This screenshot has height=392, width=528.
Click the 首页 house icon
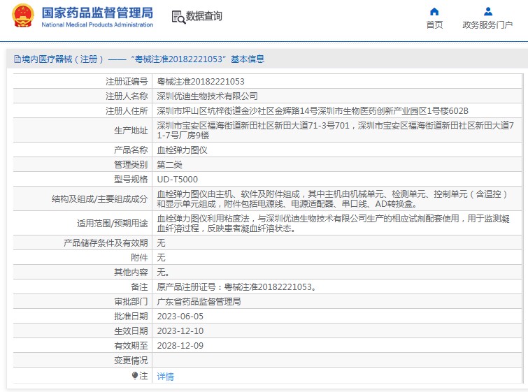(x=434, y=11)
